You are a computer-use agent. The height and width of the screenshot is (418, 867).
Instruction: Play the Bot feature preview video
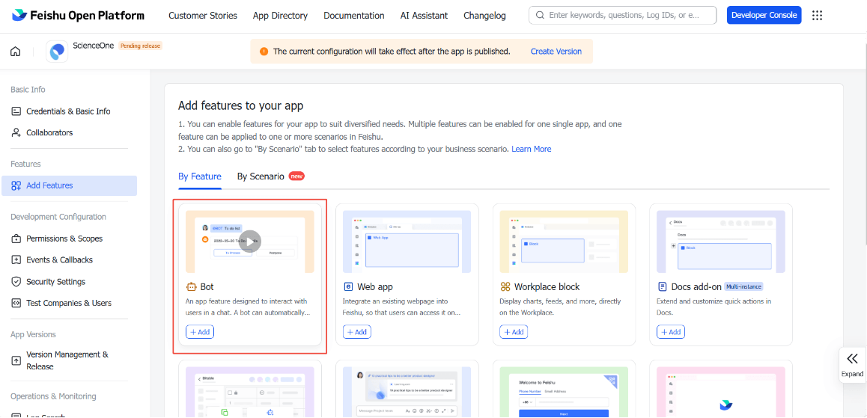(250, 242)
